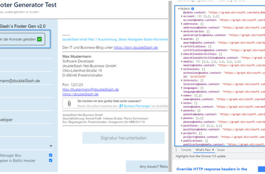265x174 pixels.
Task: Click the email input field with doubleSlash.de address
Action: tap(26, 81)
